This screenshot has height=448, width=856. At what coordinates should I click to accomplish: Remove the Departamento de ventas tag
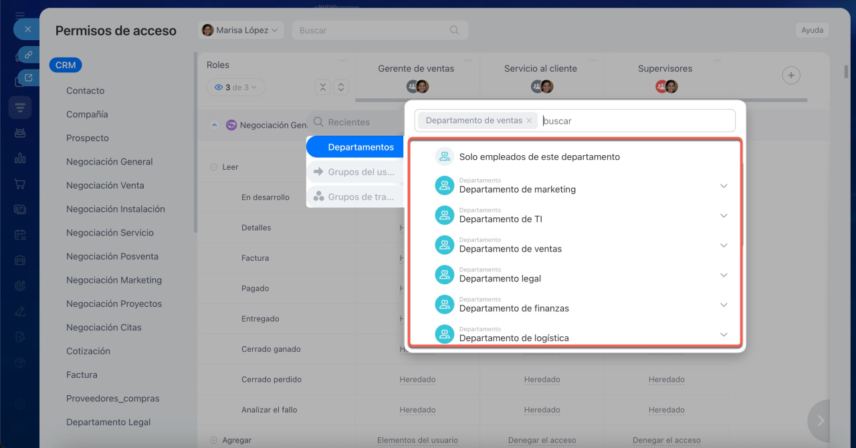(529, 121)
